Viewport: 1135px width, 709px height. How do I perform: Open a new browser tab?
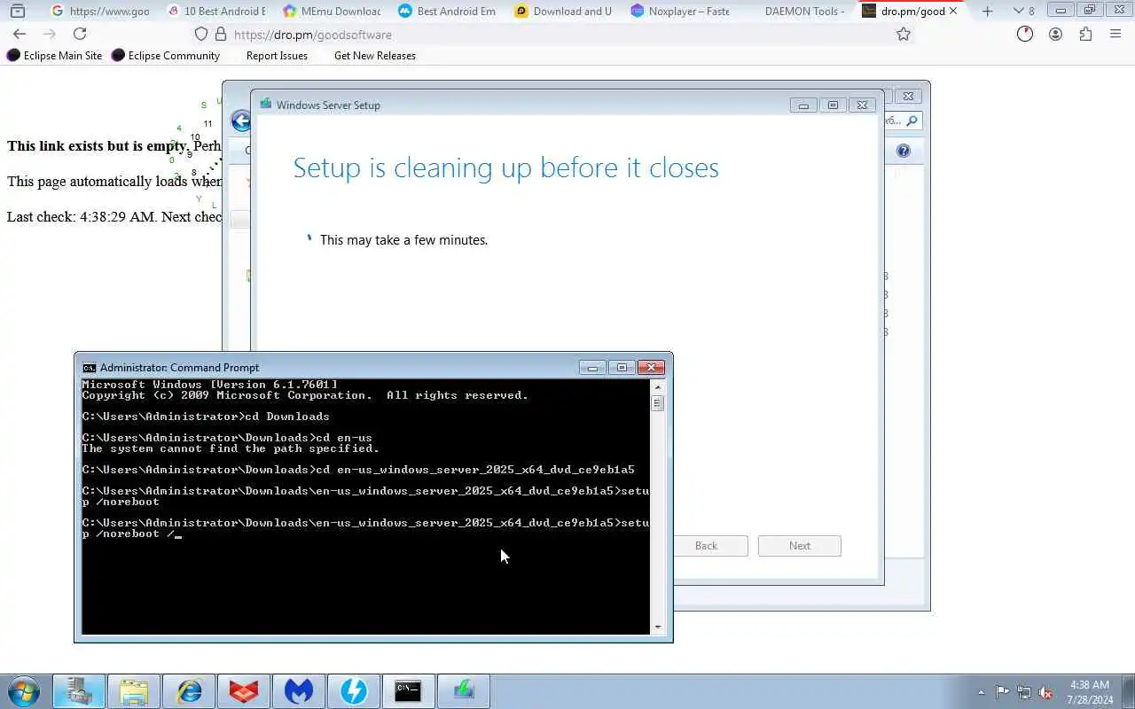coord(987,12)
